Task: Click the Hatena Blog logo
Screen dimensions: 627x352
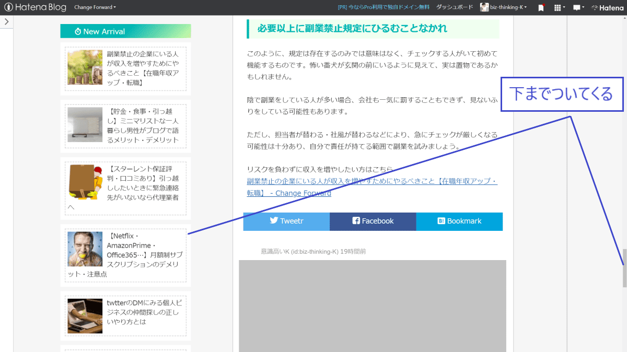Action: click(x=34, y=7)
